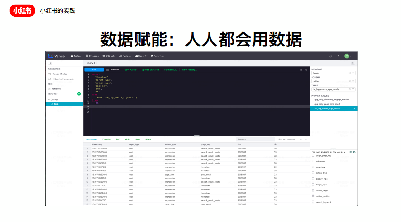Expand the Table dropdown
Image resolution: width=401 pixels, height=222 pixels.
(353, 89)
